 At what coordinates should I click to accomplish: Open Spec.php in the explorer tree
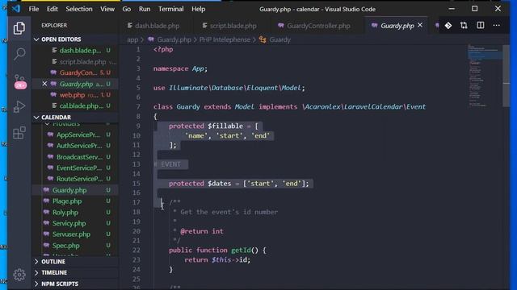coord(66,246)
